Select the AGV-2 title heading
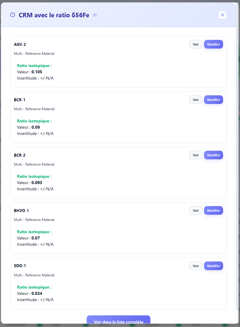The height and width of the screenshot is (327, 240). [x=20, y=44]
